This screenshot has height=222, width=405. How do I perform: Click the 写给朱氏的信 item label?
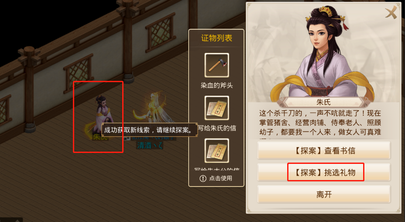(x=217, y=128)
